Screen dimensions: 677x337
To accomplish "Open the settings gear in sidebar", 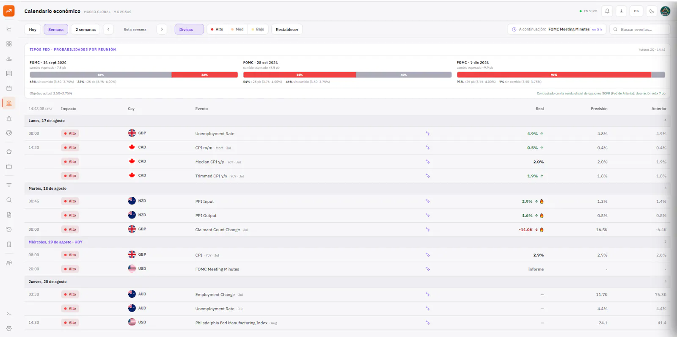I will tap(9, 329).
